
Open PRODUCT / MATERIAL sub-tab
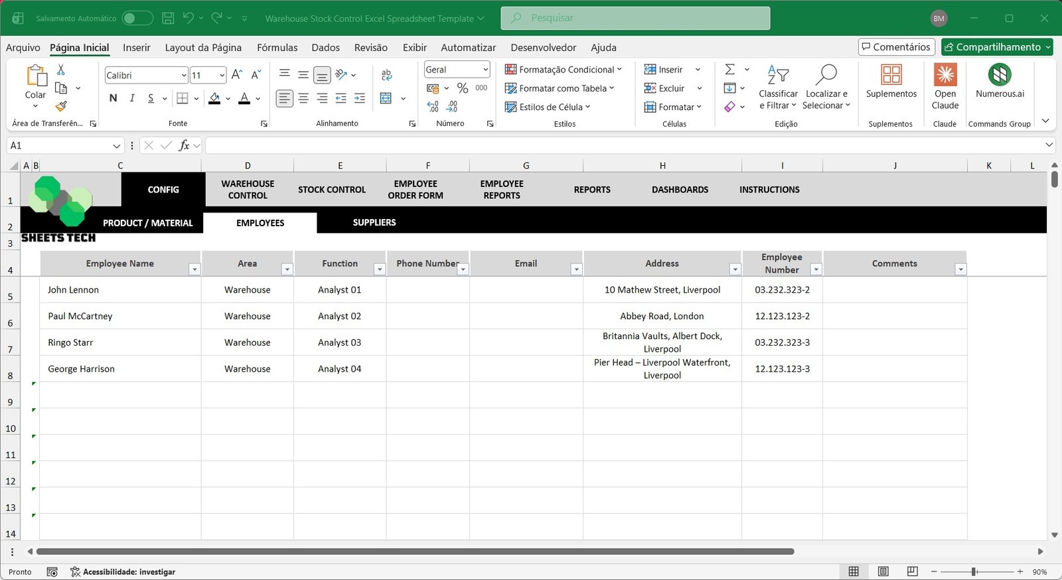coord(148,223)
